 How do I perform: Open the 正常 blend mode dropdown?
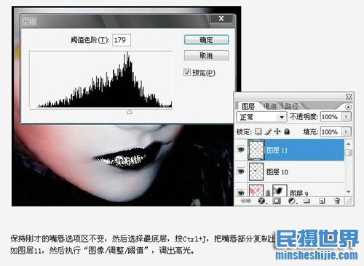click(x=282, y=117)
